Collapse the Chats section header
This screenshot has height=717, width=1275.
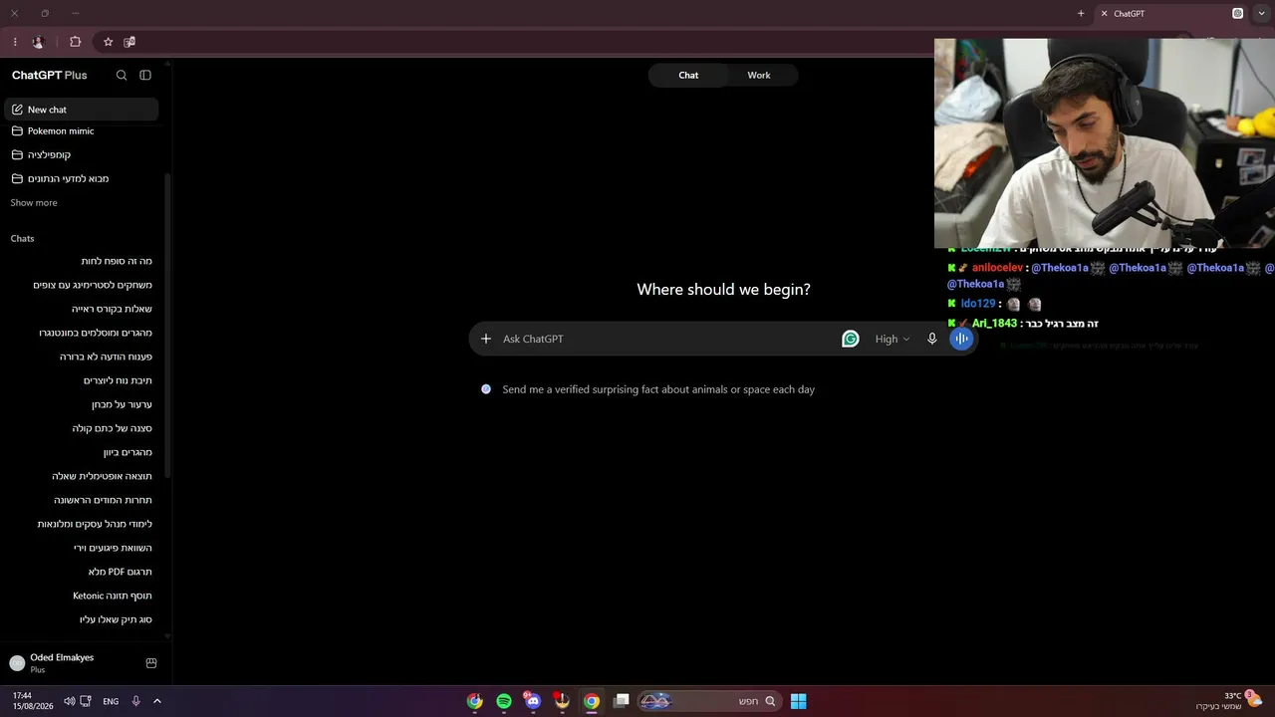22,238
